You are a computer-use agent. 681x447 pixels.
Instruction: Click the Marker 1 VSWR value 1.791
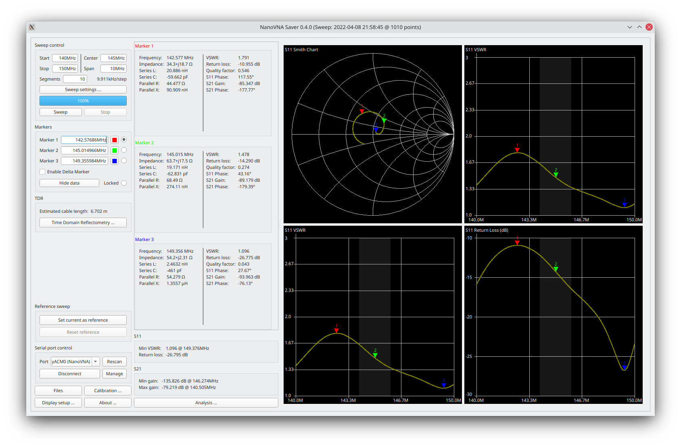click(x=244, y=58)
